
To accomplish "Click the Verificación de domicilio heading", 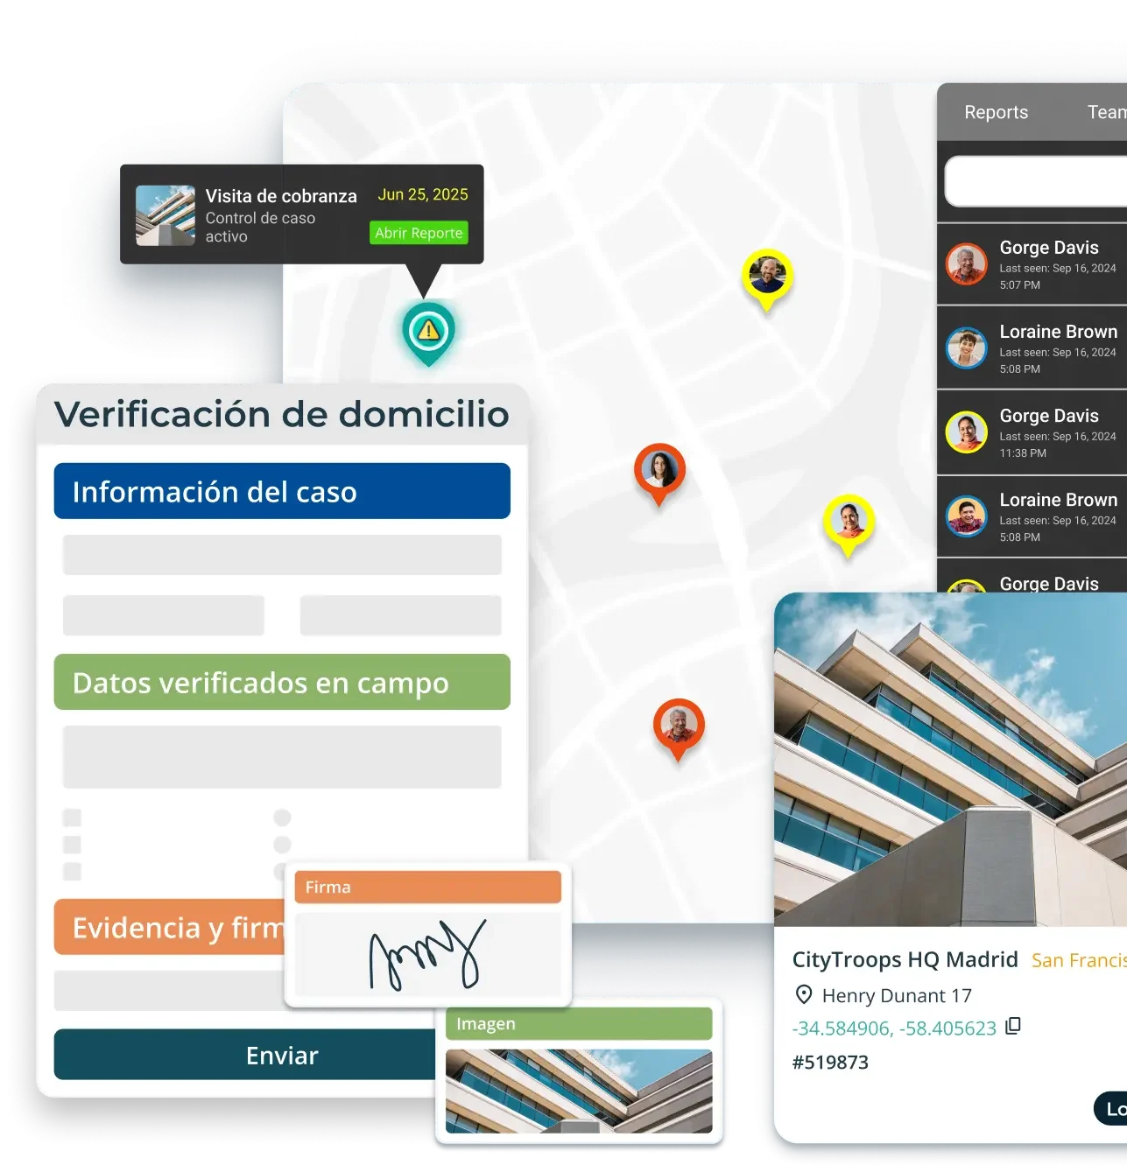I will pos(281,414).
